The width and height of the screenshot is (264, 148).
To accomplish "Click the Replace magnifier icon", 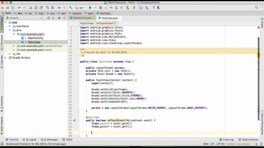I will [x=53, y=8].
